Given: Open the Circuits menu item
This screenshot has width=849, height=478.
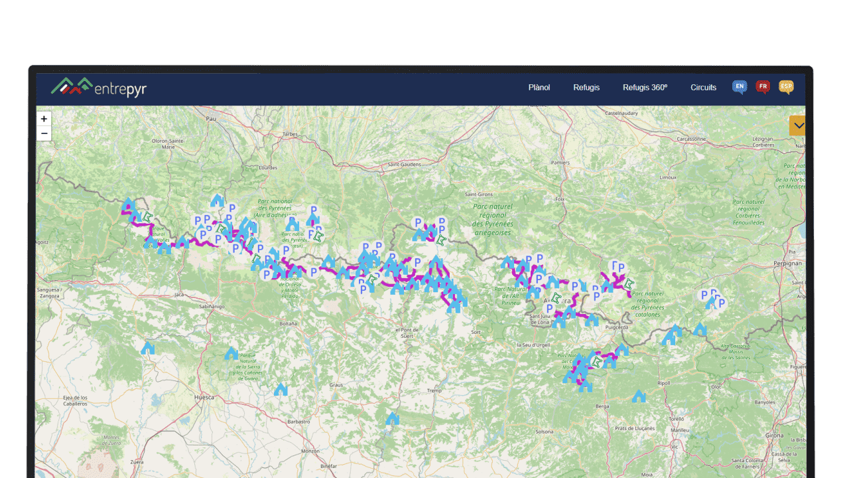Looking at the screenshot, I should pyautogui.click(x=703, y=87).
